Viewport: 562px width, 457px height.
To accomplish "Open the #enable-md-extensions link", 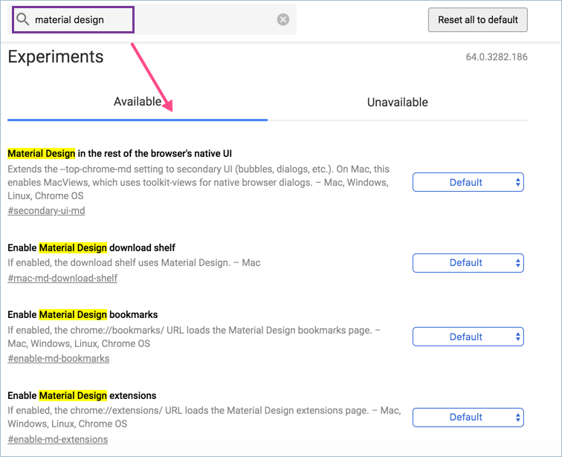I will [58, 439].
